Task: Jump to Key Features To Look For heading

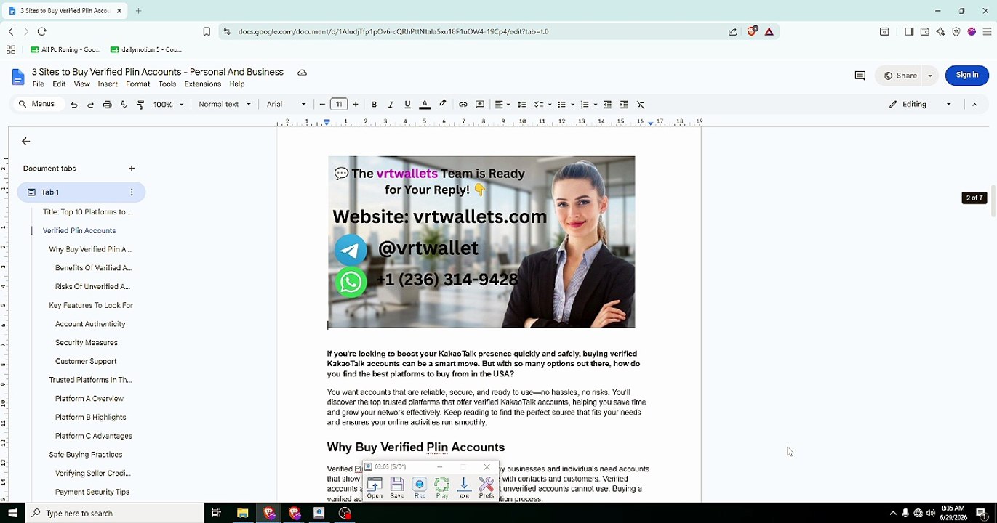Action: 91,306
